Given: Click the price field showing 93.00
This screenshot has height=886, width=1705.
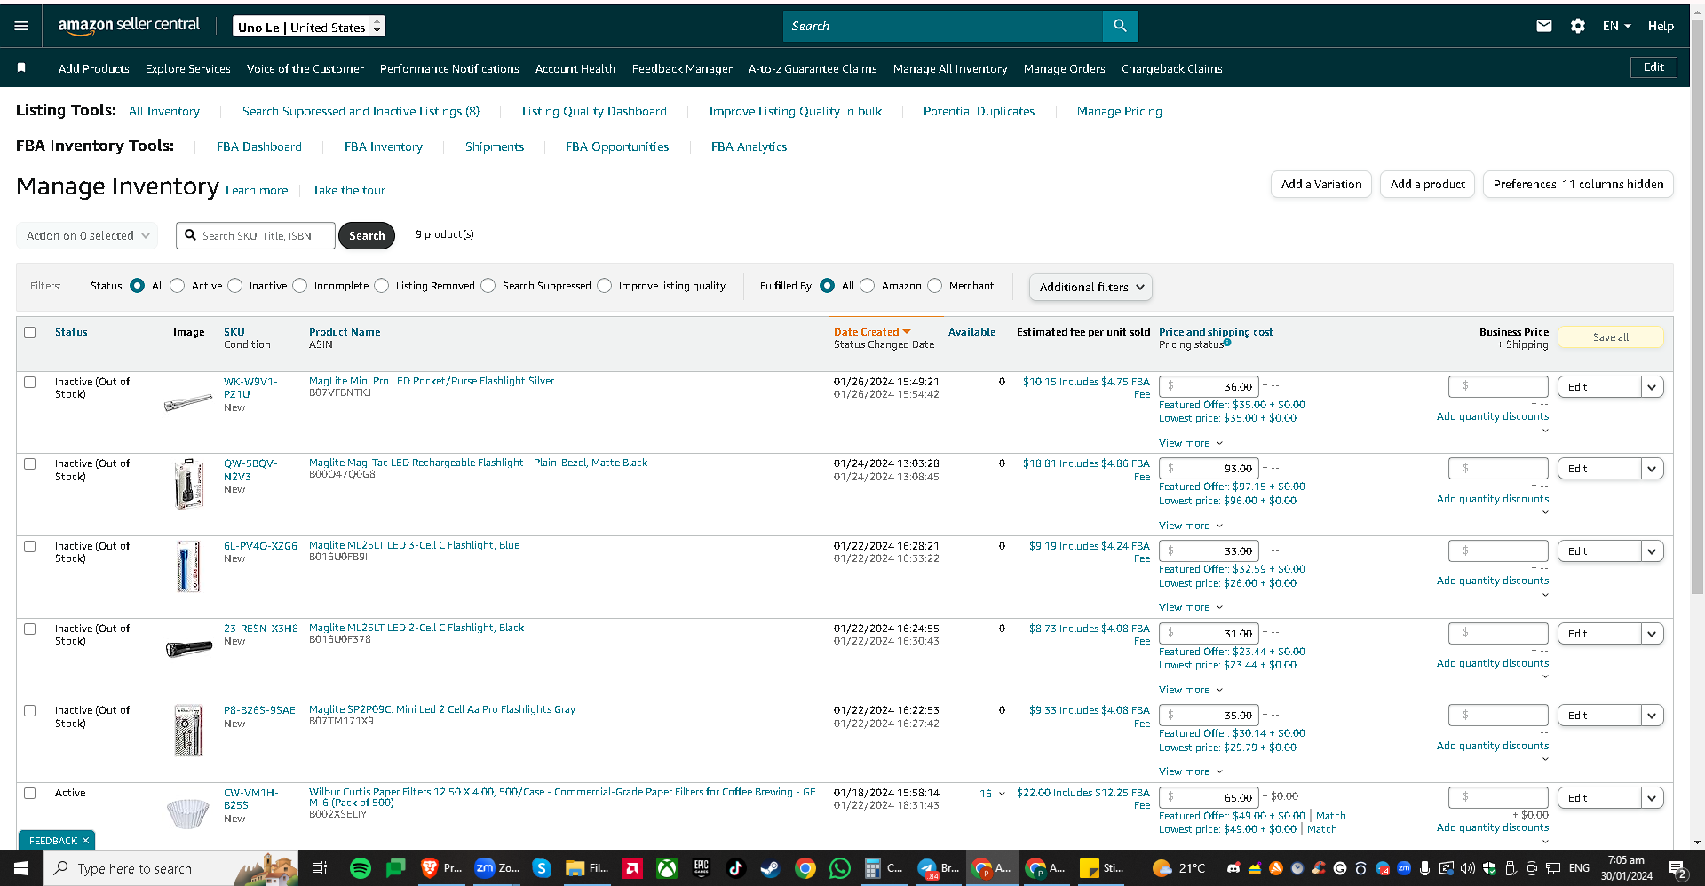Looking at the screenshot, I should pyautogui.click(x=1209, y=469).
